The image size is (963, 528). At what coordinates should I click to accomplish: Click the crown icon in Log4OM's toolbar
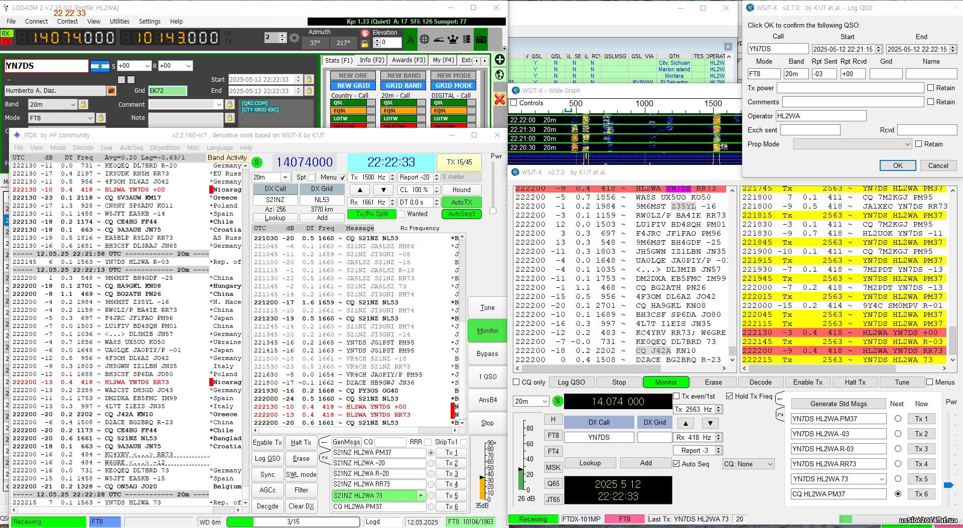pos(453,39)
